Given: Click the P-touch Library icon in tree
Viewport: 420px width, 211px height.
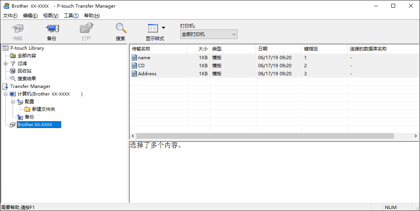Looking at the screenshot, I should [5, 48].
